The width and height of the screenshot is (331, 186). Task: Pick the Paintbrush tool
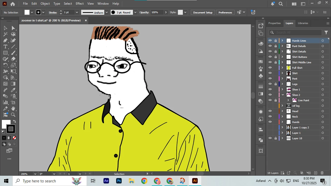(13, 53)
